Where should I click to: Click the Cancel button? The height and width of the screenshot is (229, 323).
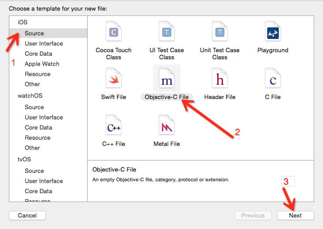27,215
